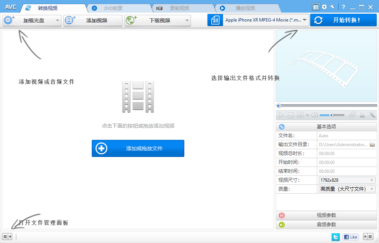Click the output profile device icon
Viewport: 379px width, 243px height.
[215, 20]
